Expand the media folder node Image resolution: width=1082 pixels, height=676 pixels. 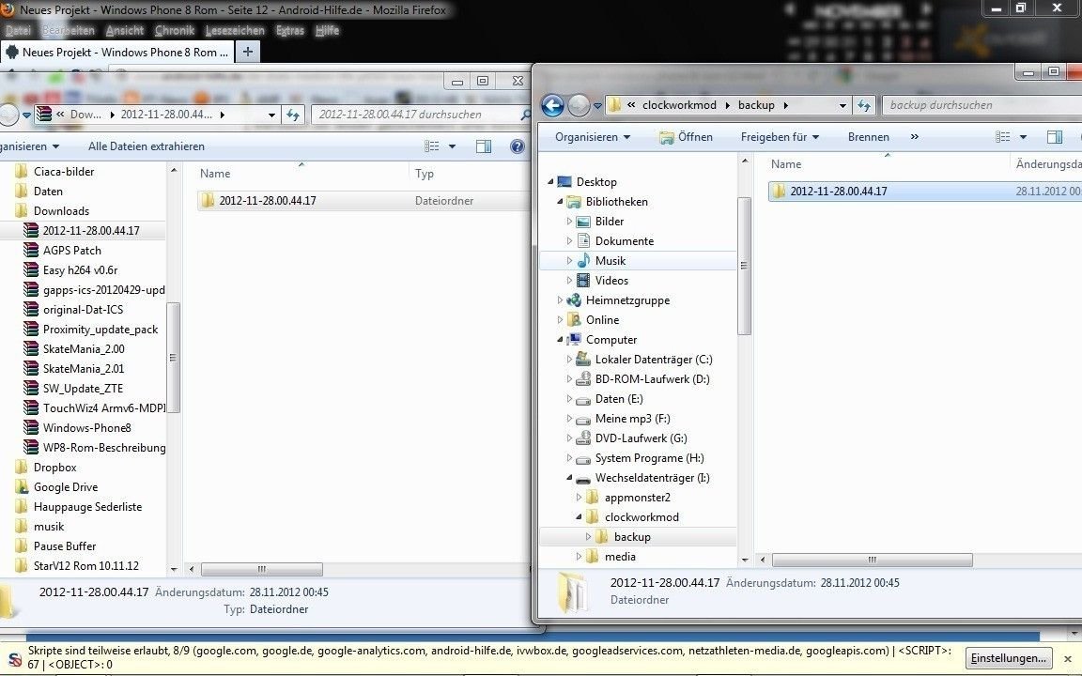[579, 556]
